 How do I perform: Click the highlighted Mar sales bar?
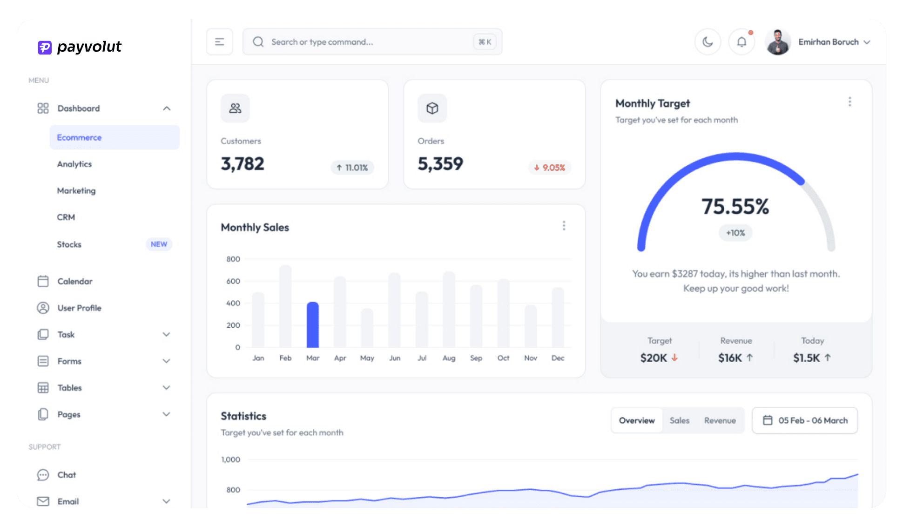click(x=313, y=324)
